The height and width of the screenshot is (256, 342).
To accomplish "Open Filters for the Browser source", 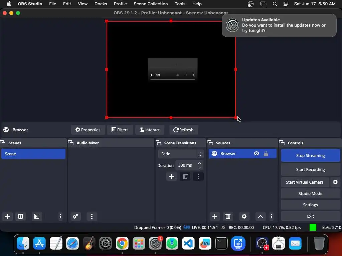I will click(x=120, y=130).
